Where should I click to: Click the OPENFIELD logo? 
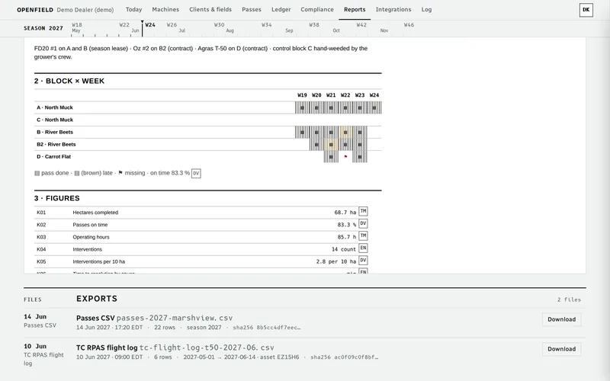pyautogui.click(x=35, y=10)
